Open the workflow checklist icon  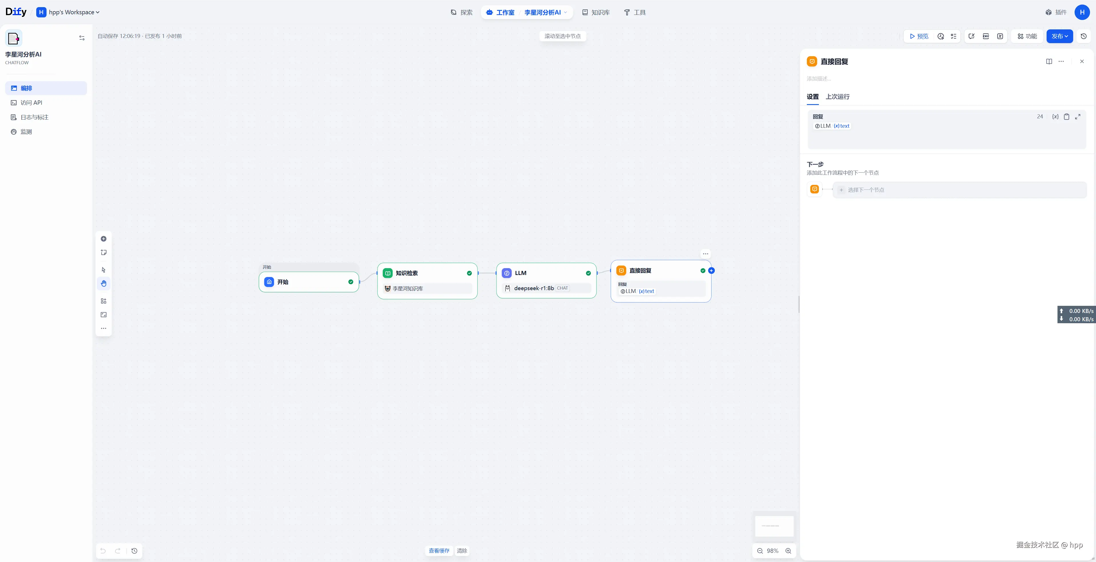[954, 36]
